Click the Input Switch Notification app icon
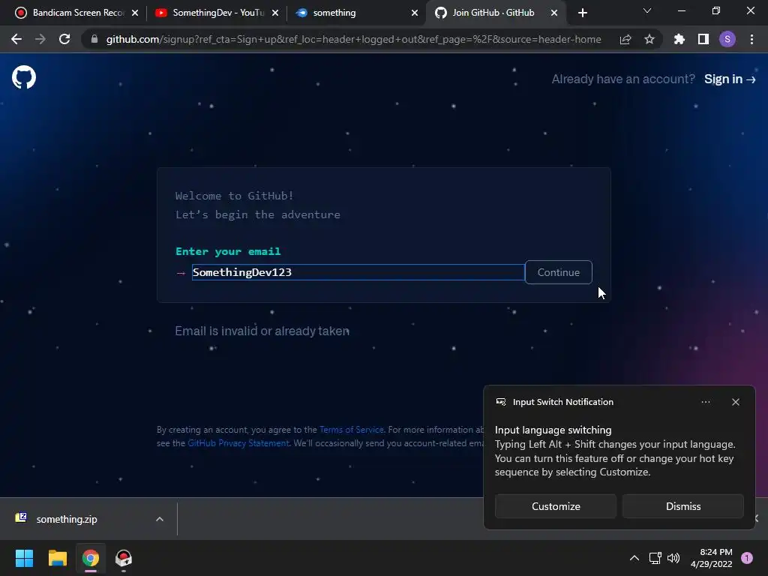Image resolution: width=768 pixels, height=576 pixels. click(501, 402)
